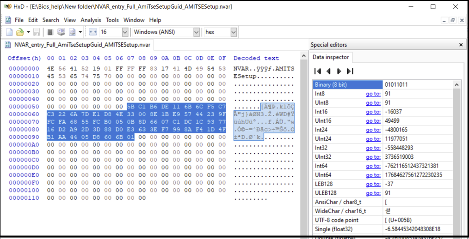This screenshot has width=469, height=239.
Task: Click the AnsiChar / char8_t row label
Action: pyautogui.click(x=339, y=202)
